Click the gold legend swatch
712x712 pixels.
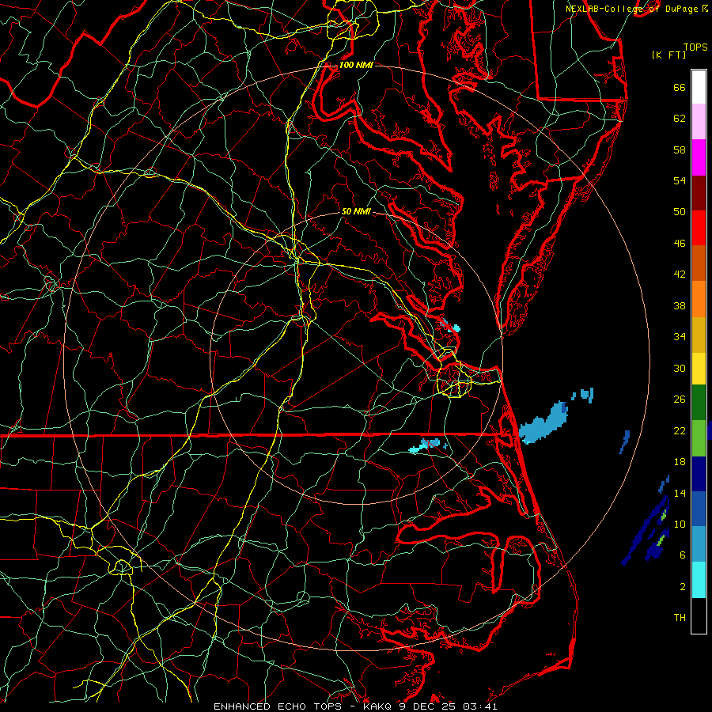pyautogui.click(x=699, y=335)
